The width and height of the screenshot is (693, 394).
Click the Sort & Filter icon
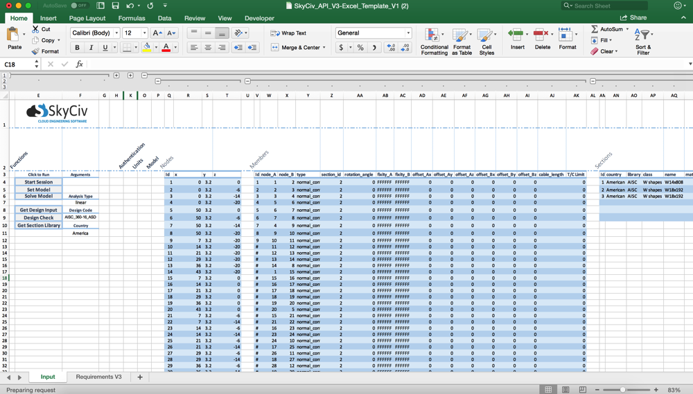click(x=643, y=36)
